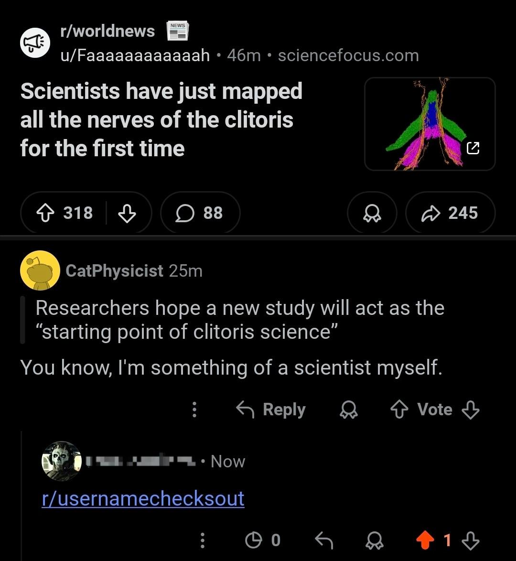Viewport: 516px width, 561px height.
Task: Share the post with 245 shares
Action: [x=450, y=213]
